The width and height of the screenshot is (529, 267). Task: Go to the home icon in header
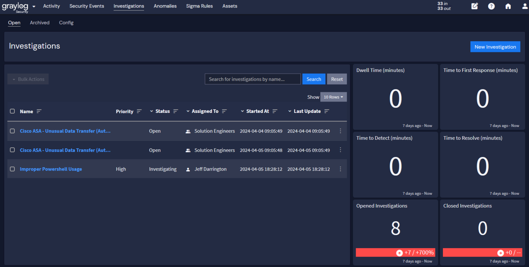(x=508, y=6)
